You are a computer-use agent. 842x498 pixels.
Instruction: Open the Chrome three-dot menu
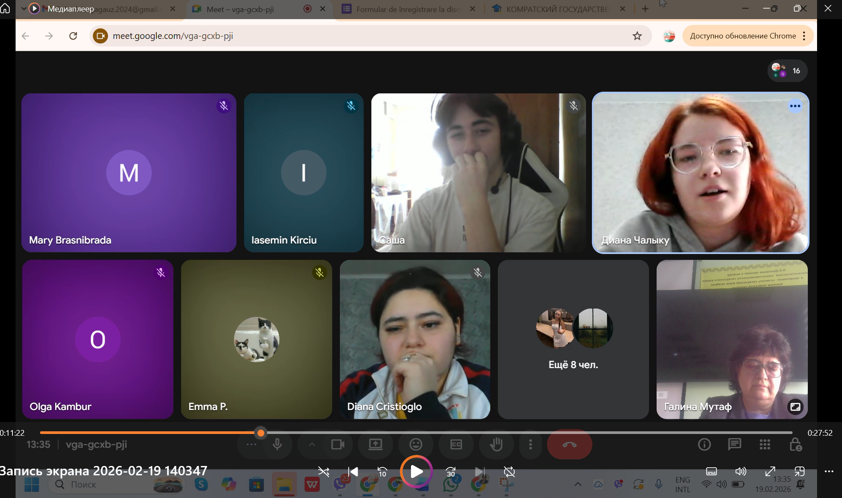point(804,36)
